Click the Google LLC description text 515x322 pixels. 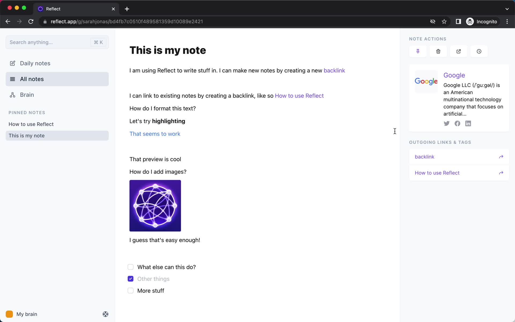coord(473,100)
